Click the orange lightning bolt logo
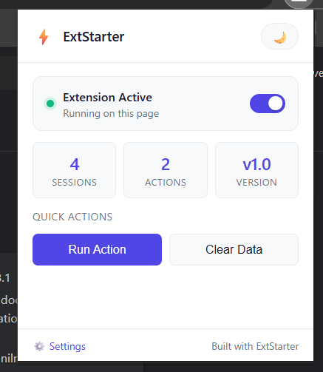Screen dimensions: 323x372 (x=44, y=37)
